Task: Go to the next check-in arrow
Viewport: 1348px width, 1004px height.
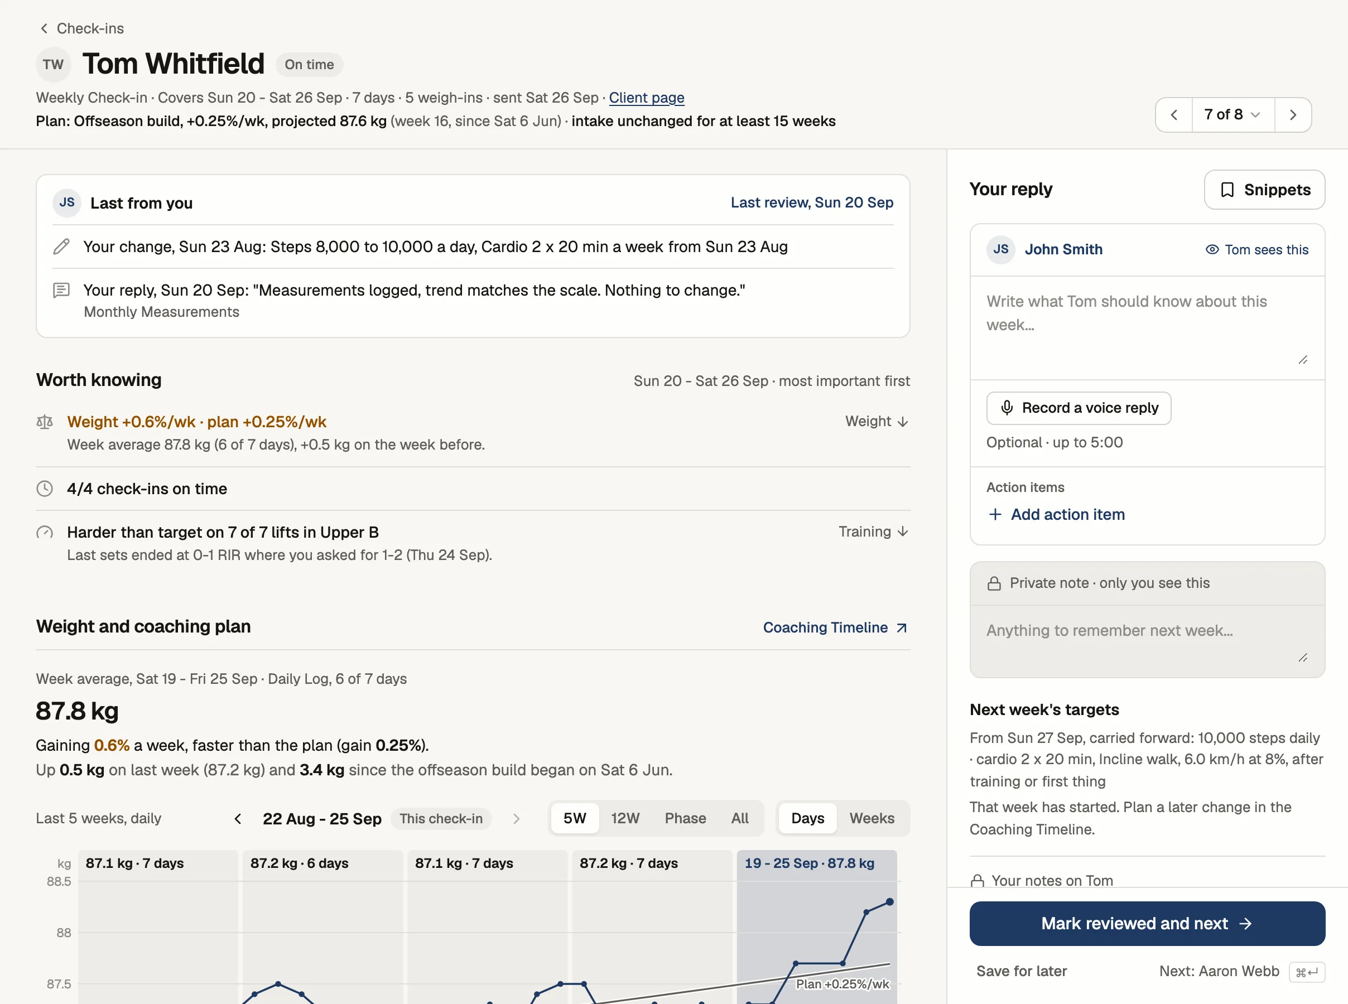Action: coord(1293,115)
